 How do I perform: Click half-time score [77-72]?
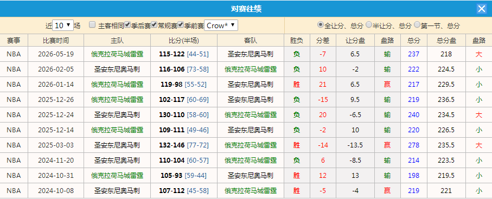197,145
